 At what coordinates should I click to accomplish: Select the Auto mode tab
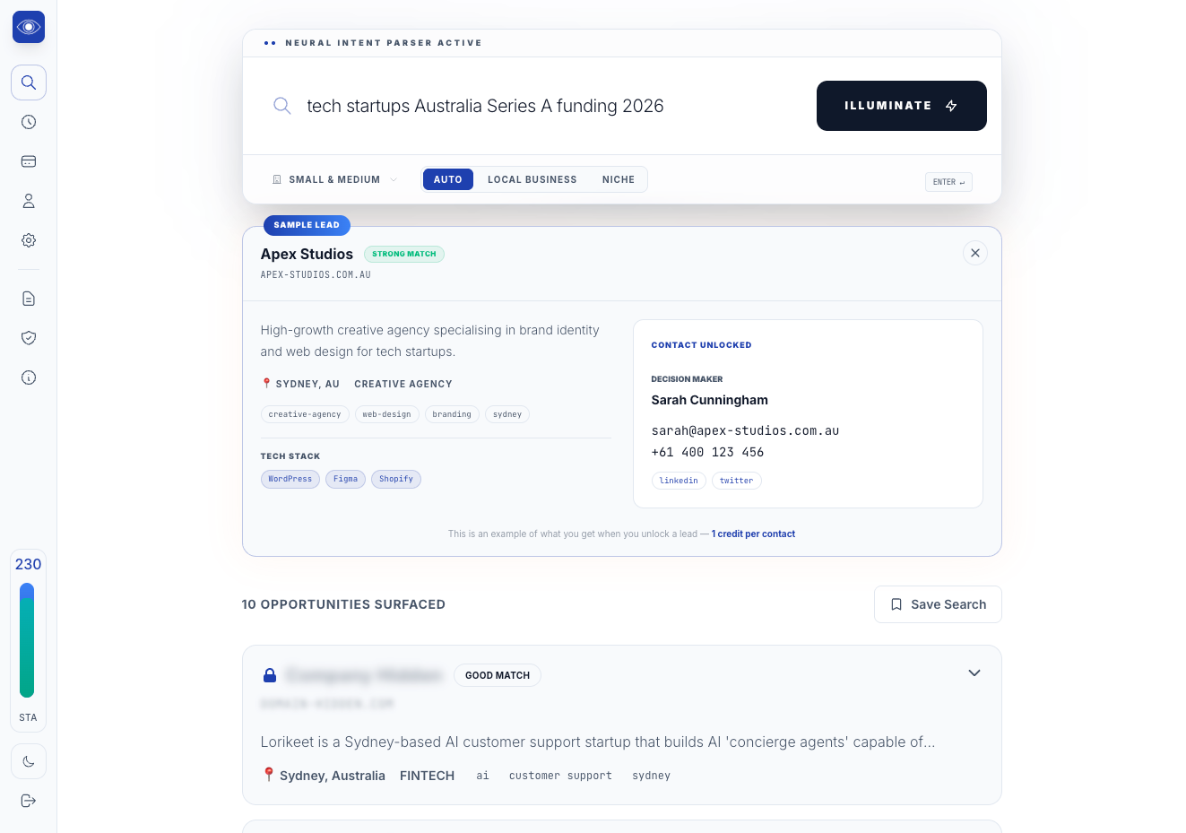click(x=447, y=179)
